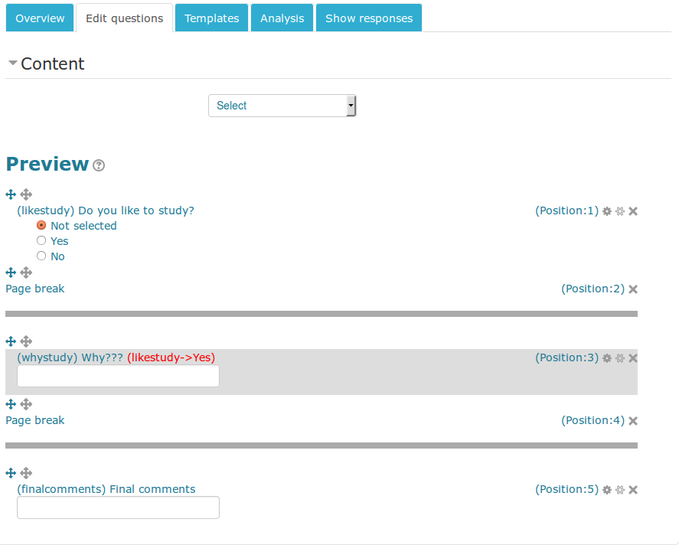Viewport: 679px width, 545px height.
Task: Choose the 'Yes' radio option
Action: (41, 240)
